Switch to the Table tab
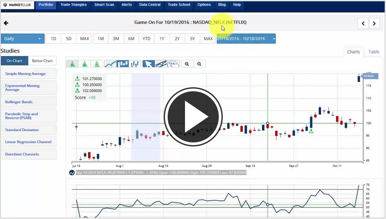This screenshot has height=219, width=386. [x=374, y=52]
